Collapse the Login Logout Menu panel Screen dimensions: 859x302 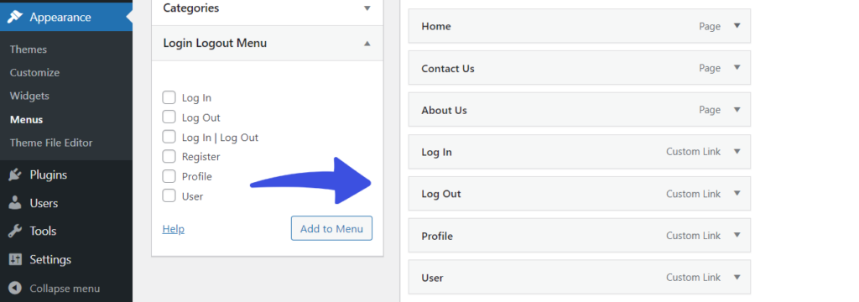[x=367, y=43]
